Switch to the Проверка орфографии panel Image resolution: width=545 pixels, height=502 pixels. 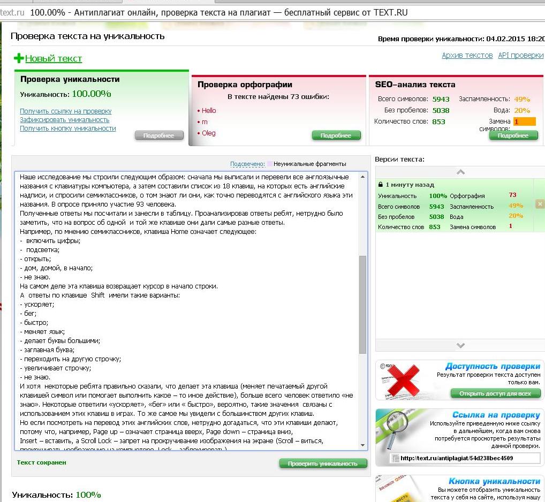[278, 110]
